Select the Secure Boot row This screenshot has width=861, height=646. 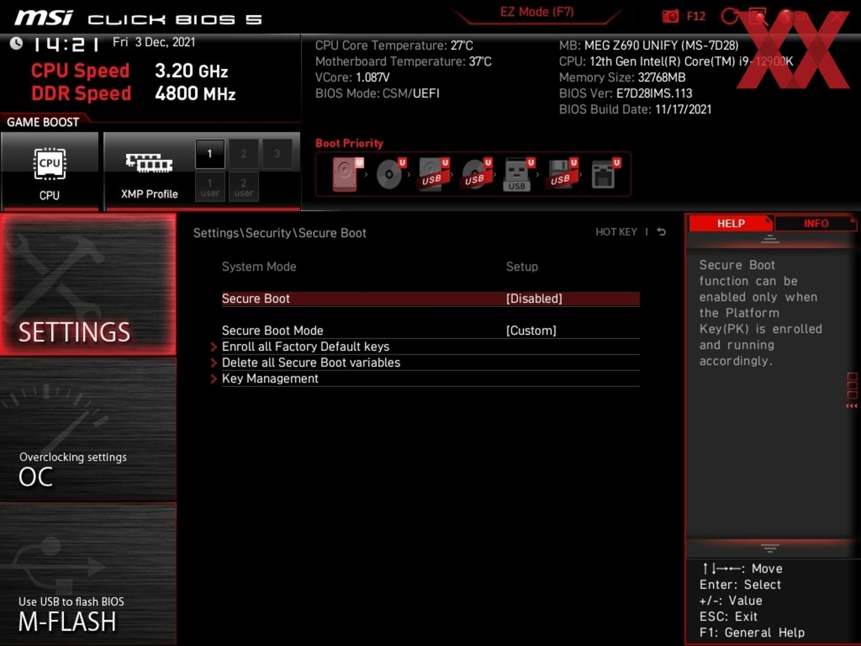[x=430, y=299]
